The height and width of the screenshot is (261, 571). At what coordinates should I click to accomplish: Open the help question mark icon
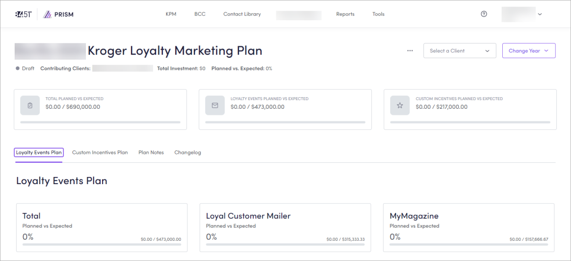[x=484, y=14]
